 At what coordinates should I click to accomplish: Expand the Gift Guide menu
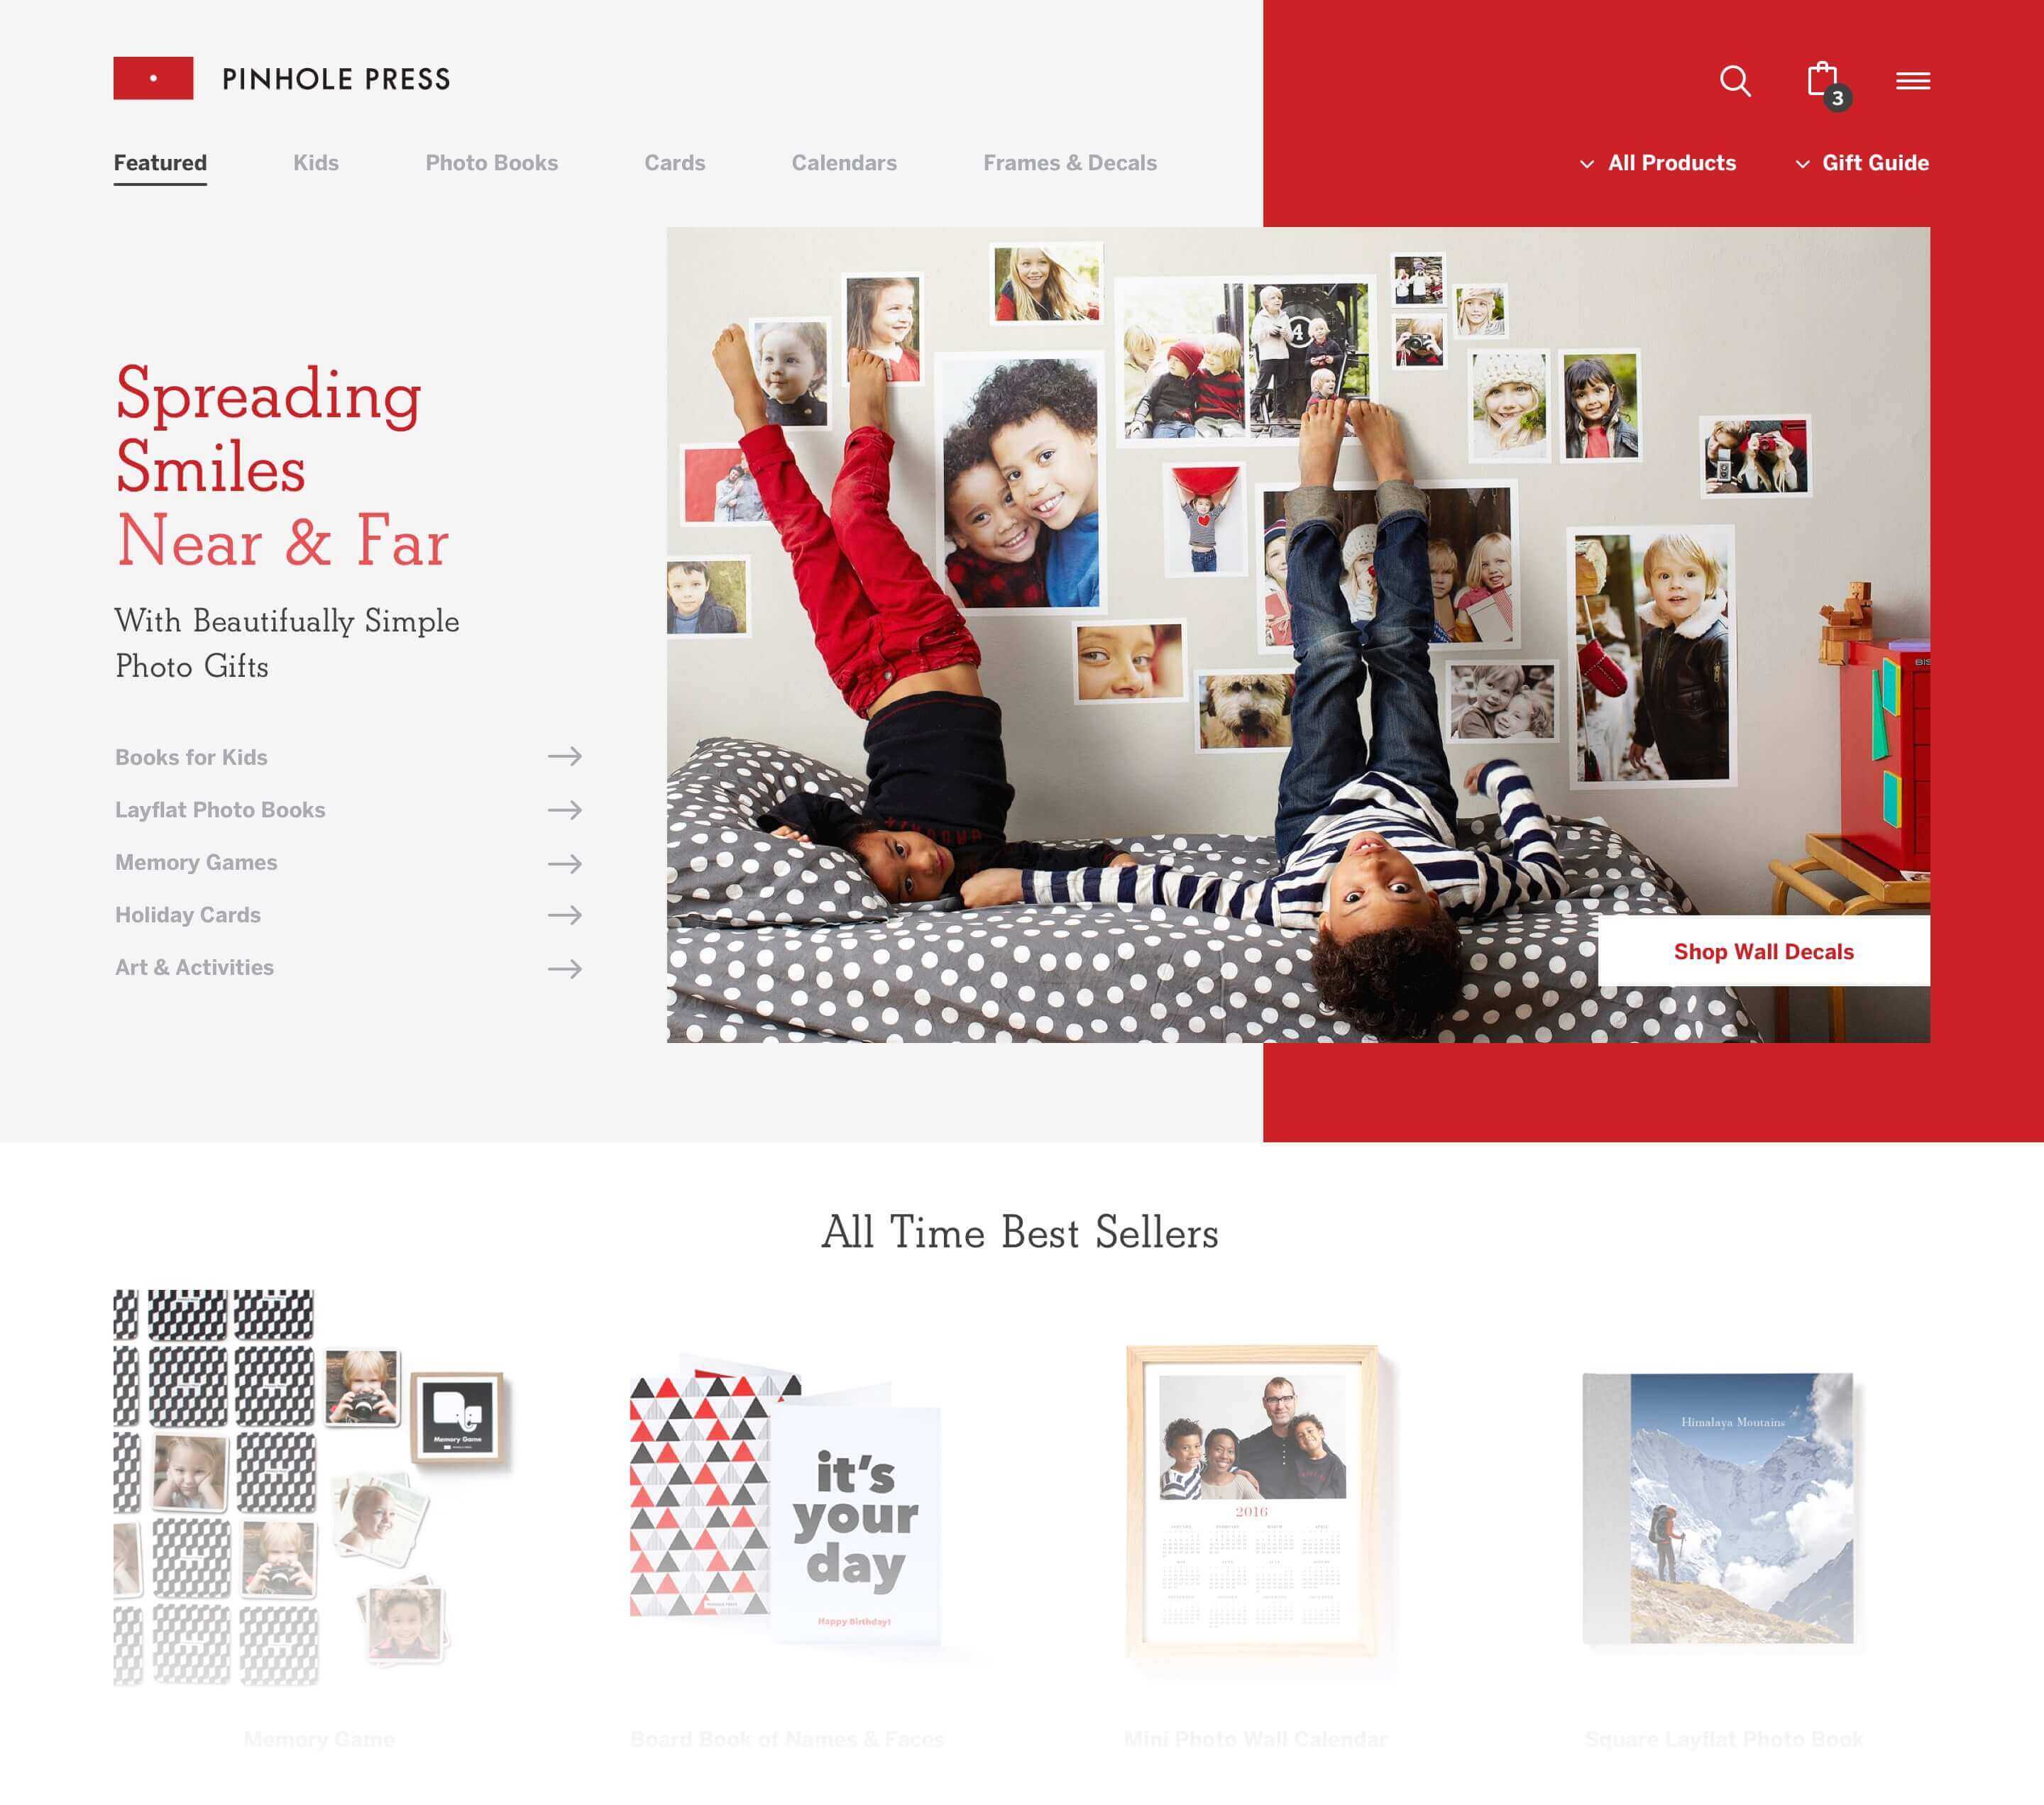pyautogui.click(x=1859, y=162)
